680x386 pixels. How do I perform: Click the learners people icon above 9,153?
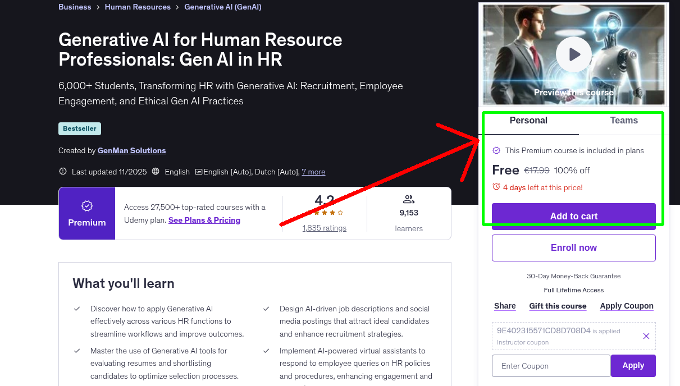point(408,199)
